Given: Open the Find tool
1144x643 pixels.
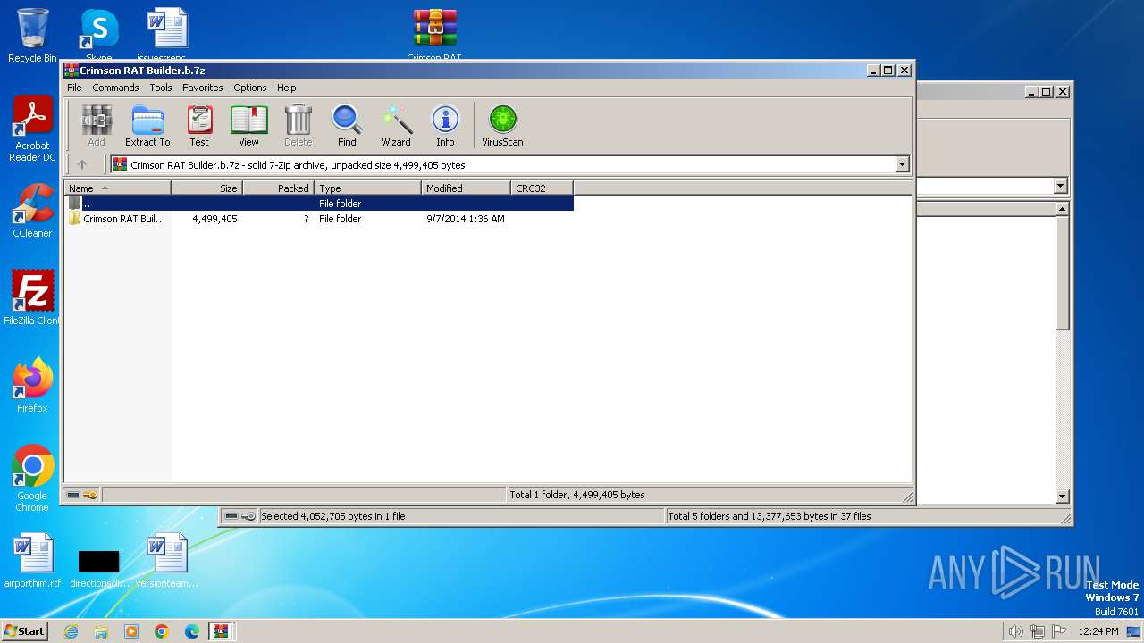Looking at the screenshot, I should [x=347, y=125].
